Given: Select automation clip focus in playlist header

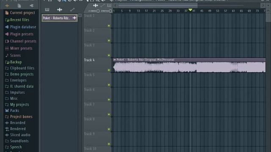Looking at the screenshot, I should tap(102, 5).
